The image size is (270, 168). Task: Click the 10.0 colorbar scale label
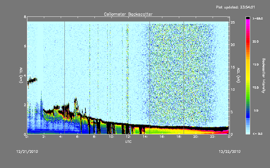(x=255, y=88)
